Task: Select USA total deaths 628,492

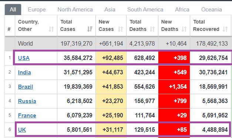Action: pos(145,58)
